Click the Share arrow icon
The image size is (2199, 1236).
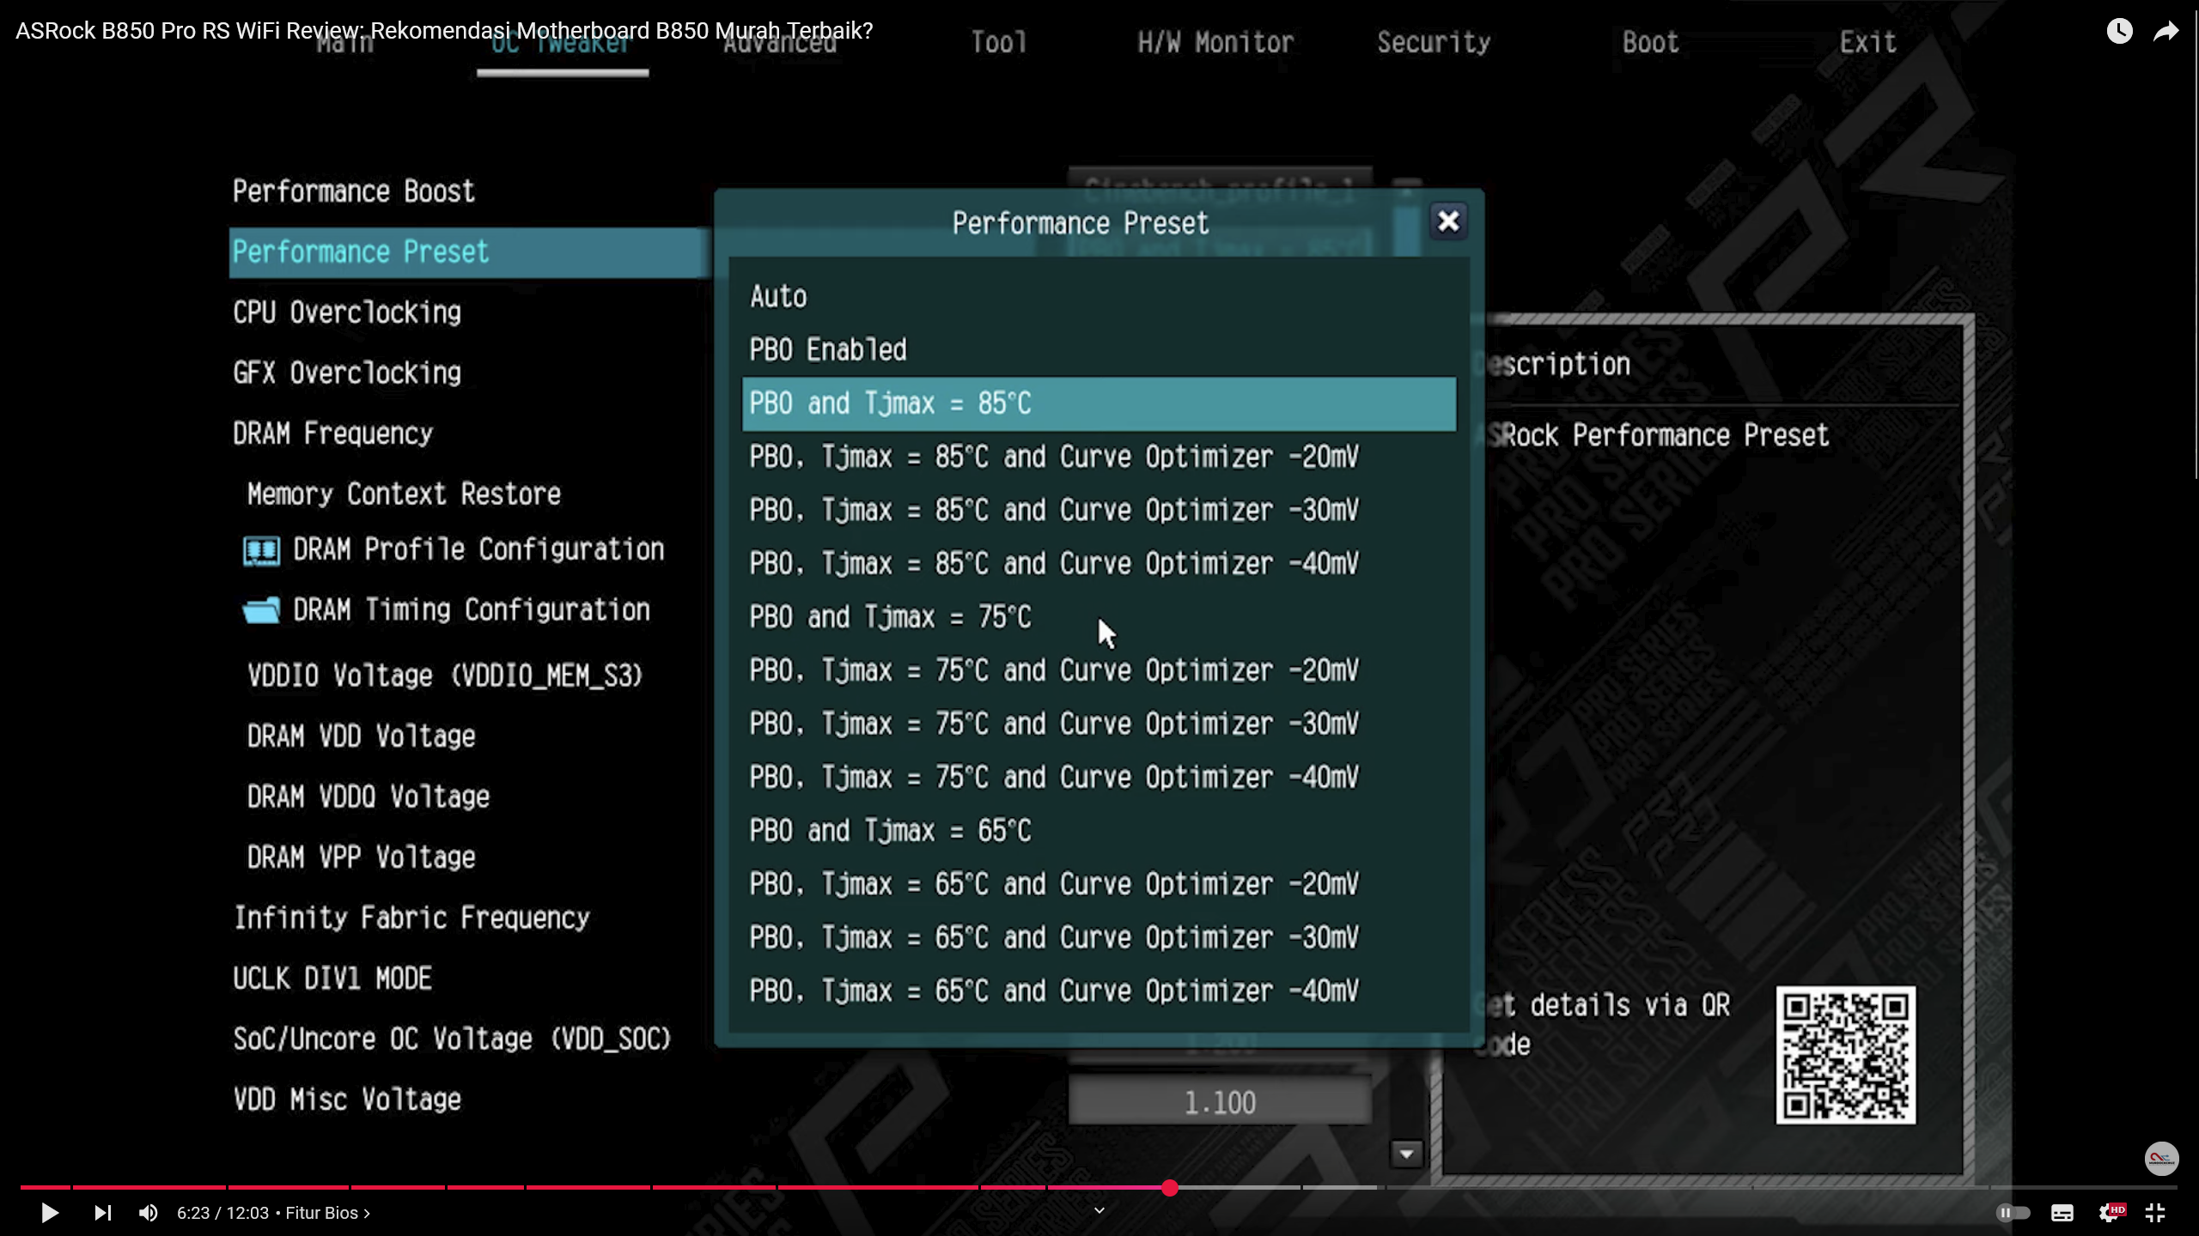pyautogui.click(x=2165, y=32)
